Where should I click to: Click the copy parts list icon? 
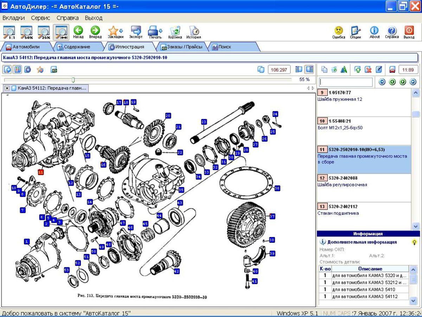coord(324,69)
